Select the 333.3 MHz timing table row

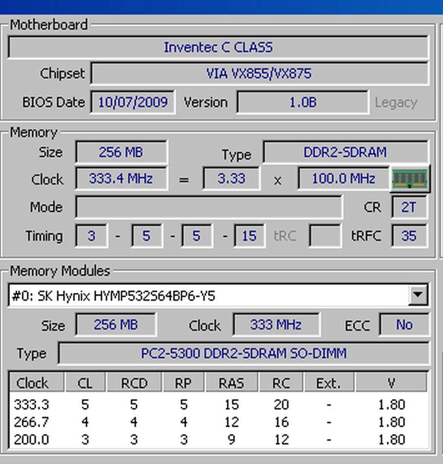(x=218, y=404)
